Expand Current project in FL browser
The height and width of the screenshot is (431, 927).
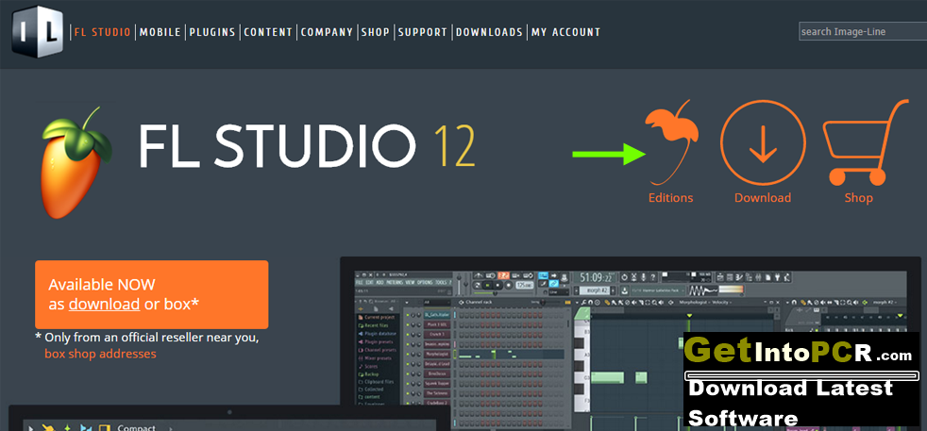click(377, 317)
